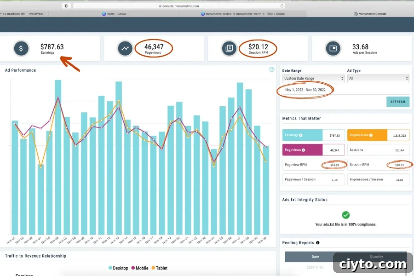Switch to the monumetric-review Canva tab
Viewport: 414px width, 276px height.
coord(242,14)
